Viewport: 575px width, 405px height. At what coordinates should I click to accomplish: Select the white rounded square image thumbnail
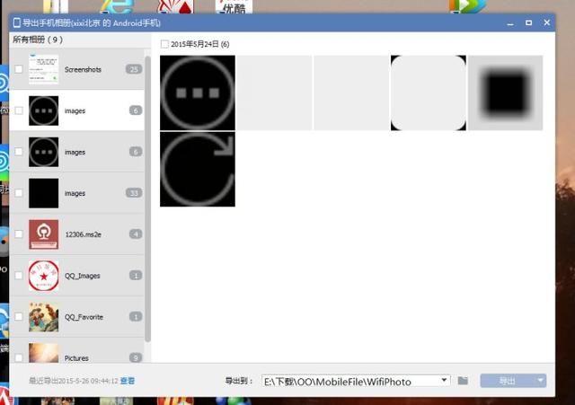coord(429,92)
